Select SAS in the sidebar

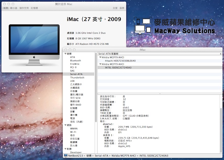pyautogui.click(x=72, y=71)
